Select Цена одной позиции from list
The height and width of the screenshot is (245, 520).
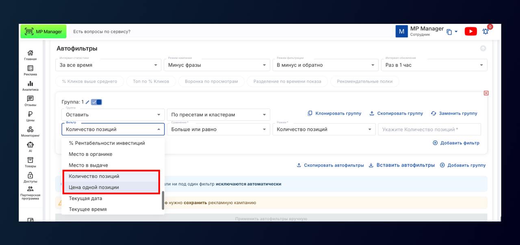94,187
